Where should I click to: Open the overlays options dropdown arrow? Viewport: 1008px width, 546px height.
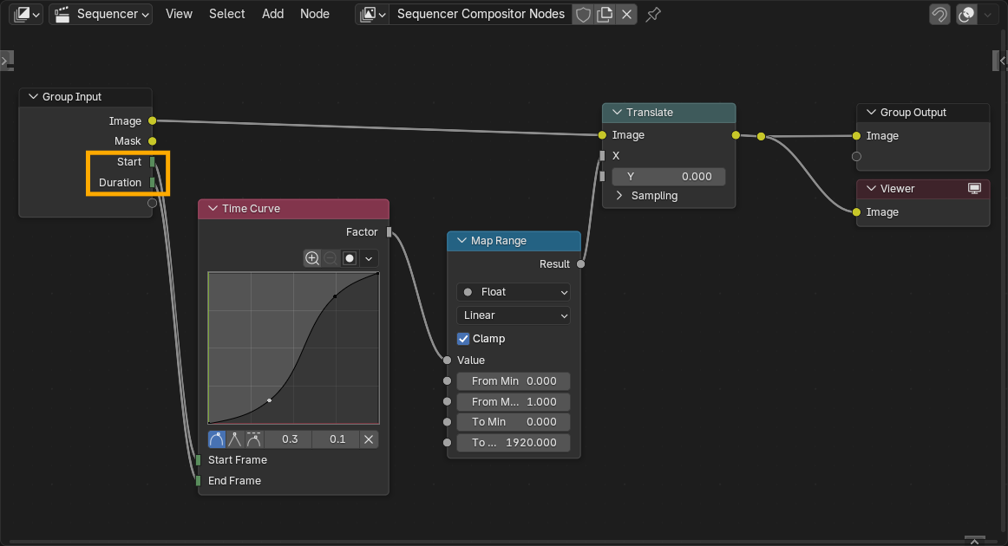(987, 14)
